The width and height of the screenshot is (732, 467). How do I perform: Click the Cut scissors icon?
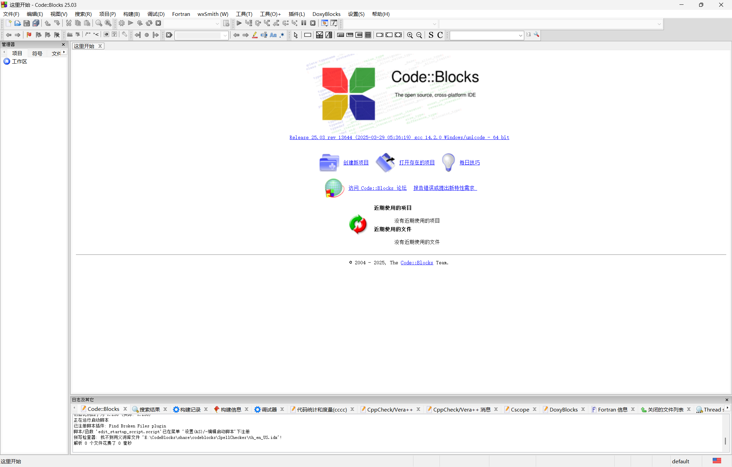click(x=69, y=23)
